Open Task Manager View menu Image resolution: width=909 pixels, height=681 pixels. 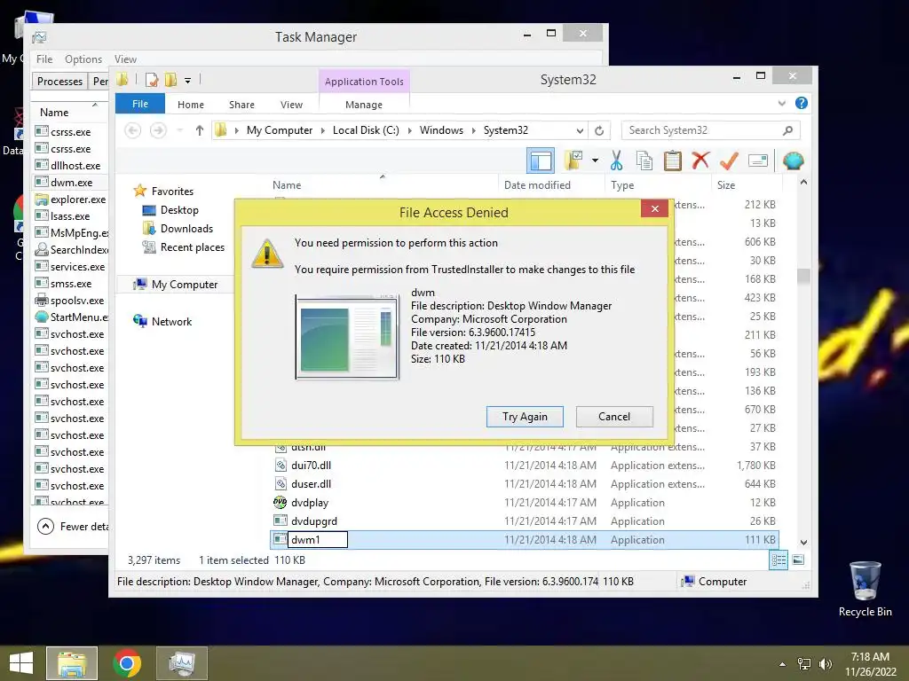pyautogui.click(x=125, y=59)
